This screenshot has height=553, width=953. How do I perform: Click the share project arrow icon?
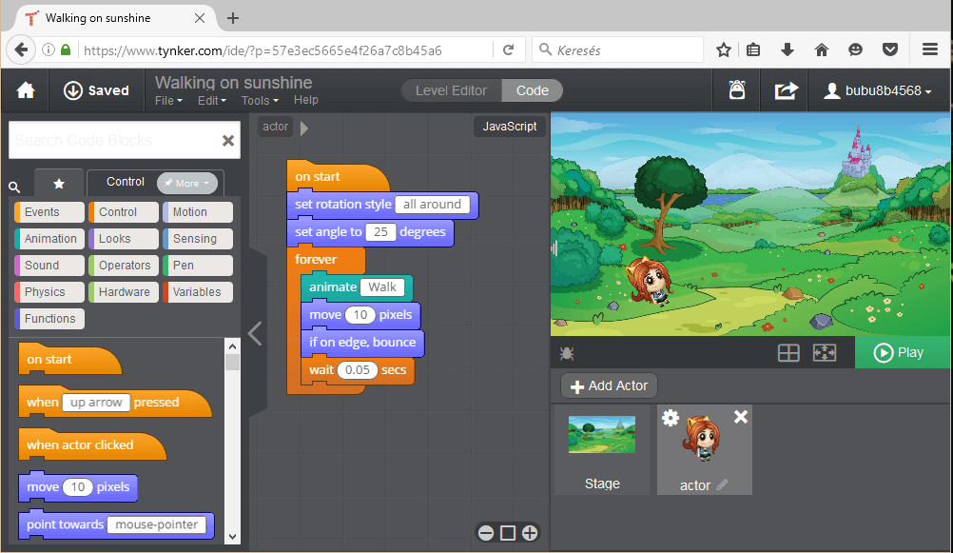pyautogui.click(x=786, y=90)
